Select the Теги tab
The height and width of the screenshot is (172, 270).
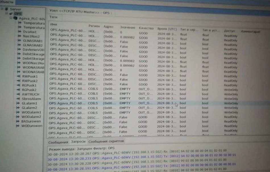(x=53, y=17)
